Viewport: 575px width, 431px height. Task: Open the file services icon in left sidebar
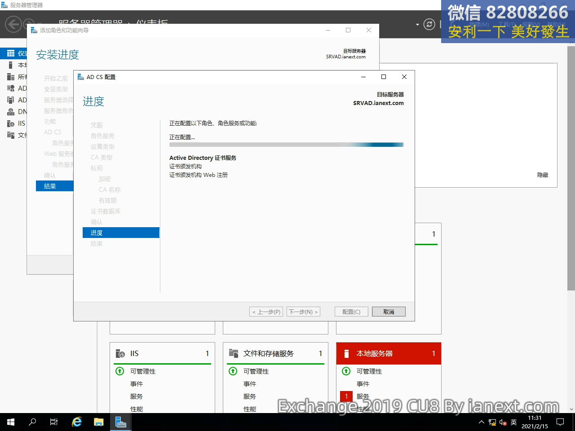(x=11, y=135)
